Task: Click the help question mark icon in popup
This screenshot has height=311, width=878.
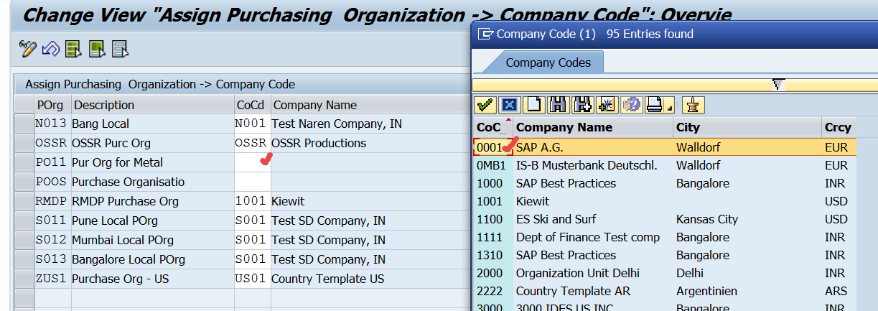Action: (x=631, y=106)
